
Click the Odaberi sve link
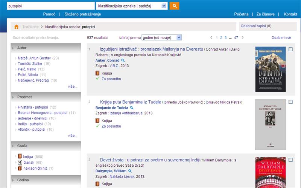[281, 38]
